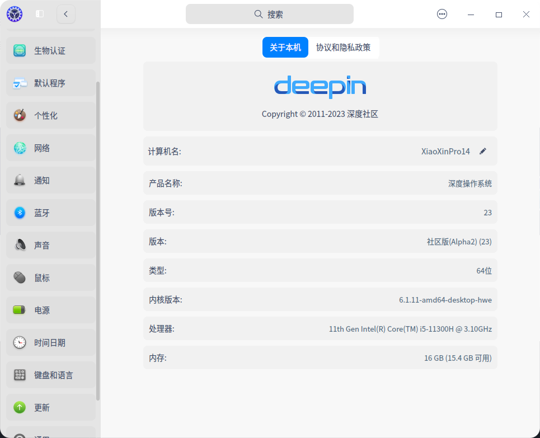The width and height of the screenshot is (540, 438).
Task: Click the pencil icon to edit computer name
Action: 483,151
